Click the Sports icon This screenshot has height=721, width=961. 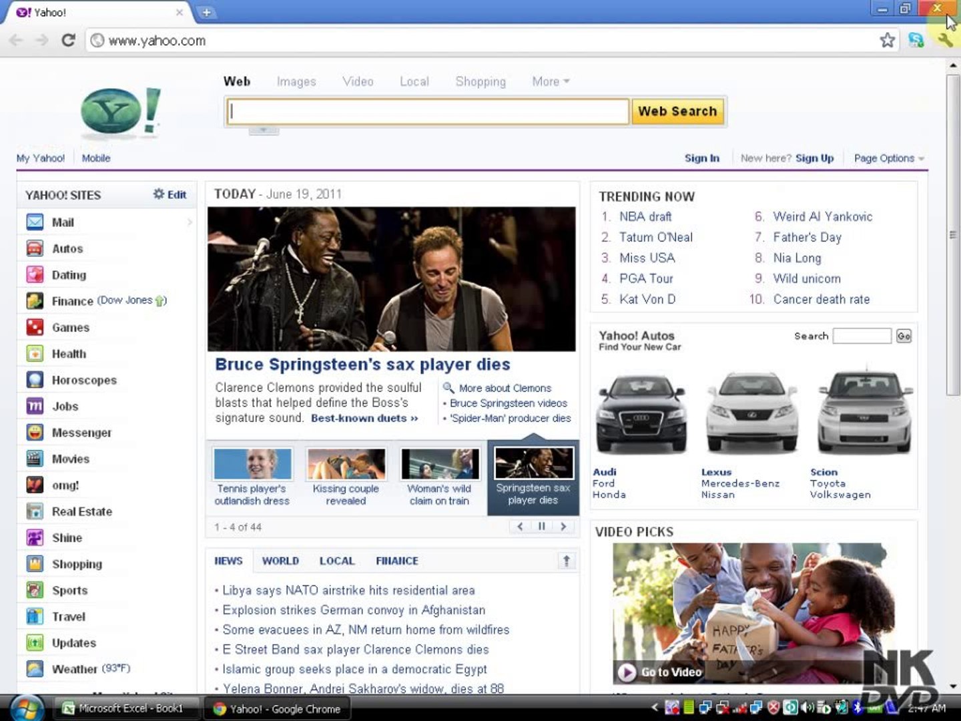pos(35,590)
